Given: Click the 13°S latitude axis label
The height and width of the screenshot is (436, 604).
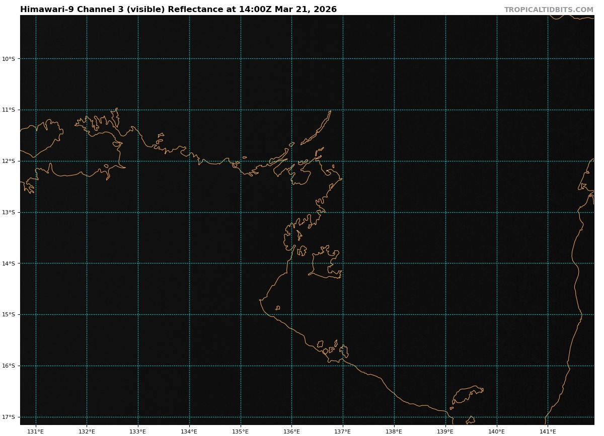Looking at the screenshot, I should [9, 212].
